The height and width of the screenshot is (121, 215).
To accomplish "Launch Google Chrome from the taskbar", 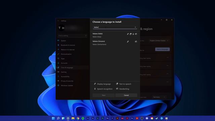I will tap(78, 118).
